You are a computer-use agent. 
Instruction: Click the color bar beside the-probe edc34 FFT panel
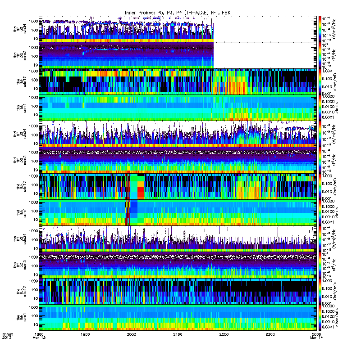coord(320,239)
